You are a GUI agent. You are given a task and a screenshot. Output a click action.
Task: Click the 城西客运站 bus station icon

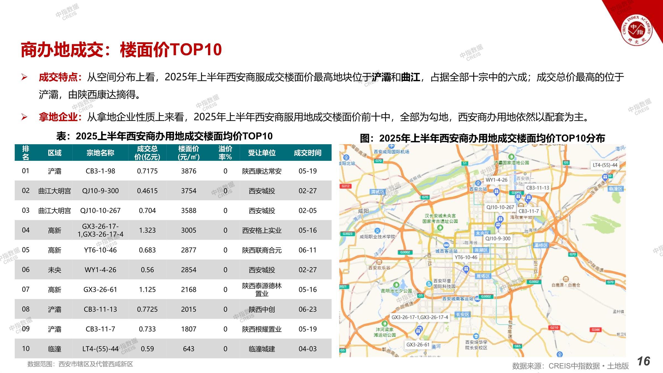446,245
